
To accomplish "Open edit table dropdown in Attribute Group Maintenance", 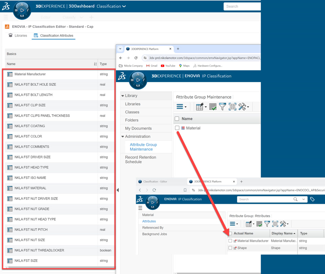I will point(201,107).
